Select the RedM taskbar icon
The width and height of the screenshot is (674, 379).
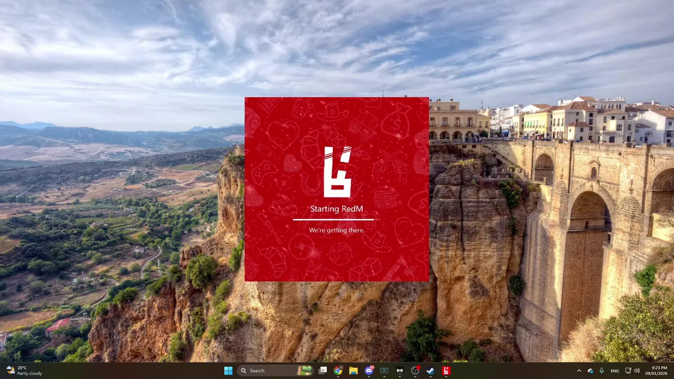click(x=446, y=371)
